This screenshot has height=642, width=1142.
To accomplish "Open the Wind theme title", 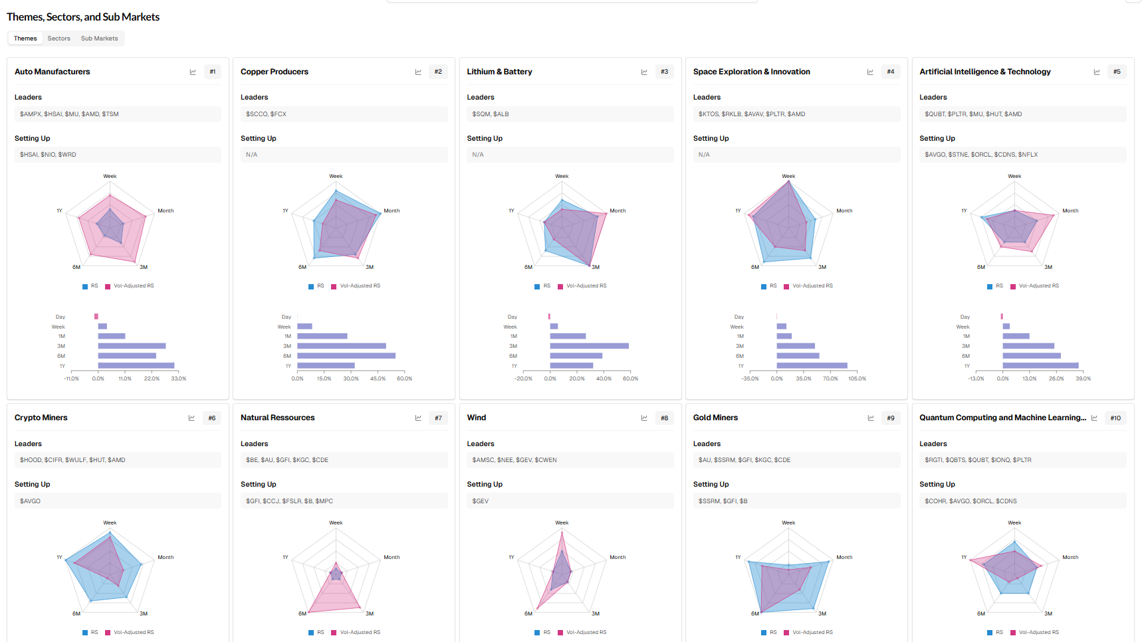I will 477,418.
